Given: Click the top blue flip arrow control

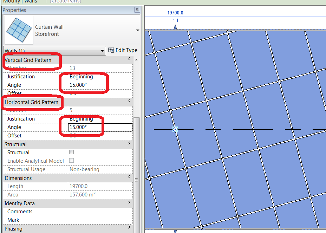Looking at the screenshot, I should (x=175, y=27).
